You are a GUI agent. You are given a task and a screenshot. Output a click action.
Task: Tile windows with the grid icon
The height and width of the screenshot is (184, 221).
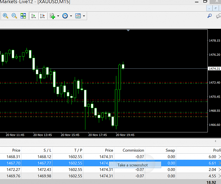(23, 16)
